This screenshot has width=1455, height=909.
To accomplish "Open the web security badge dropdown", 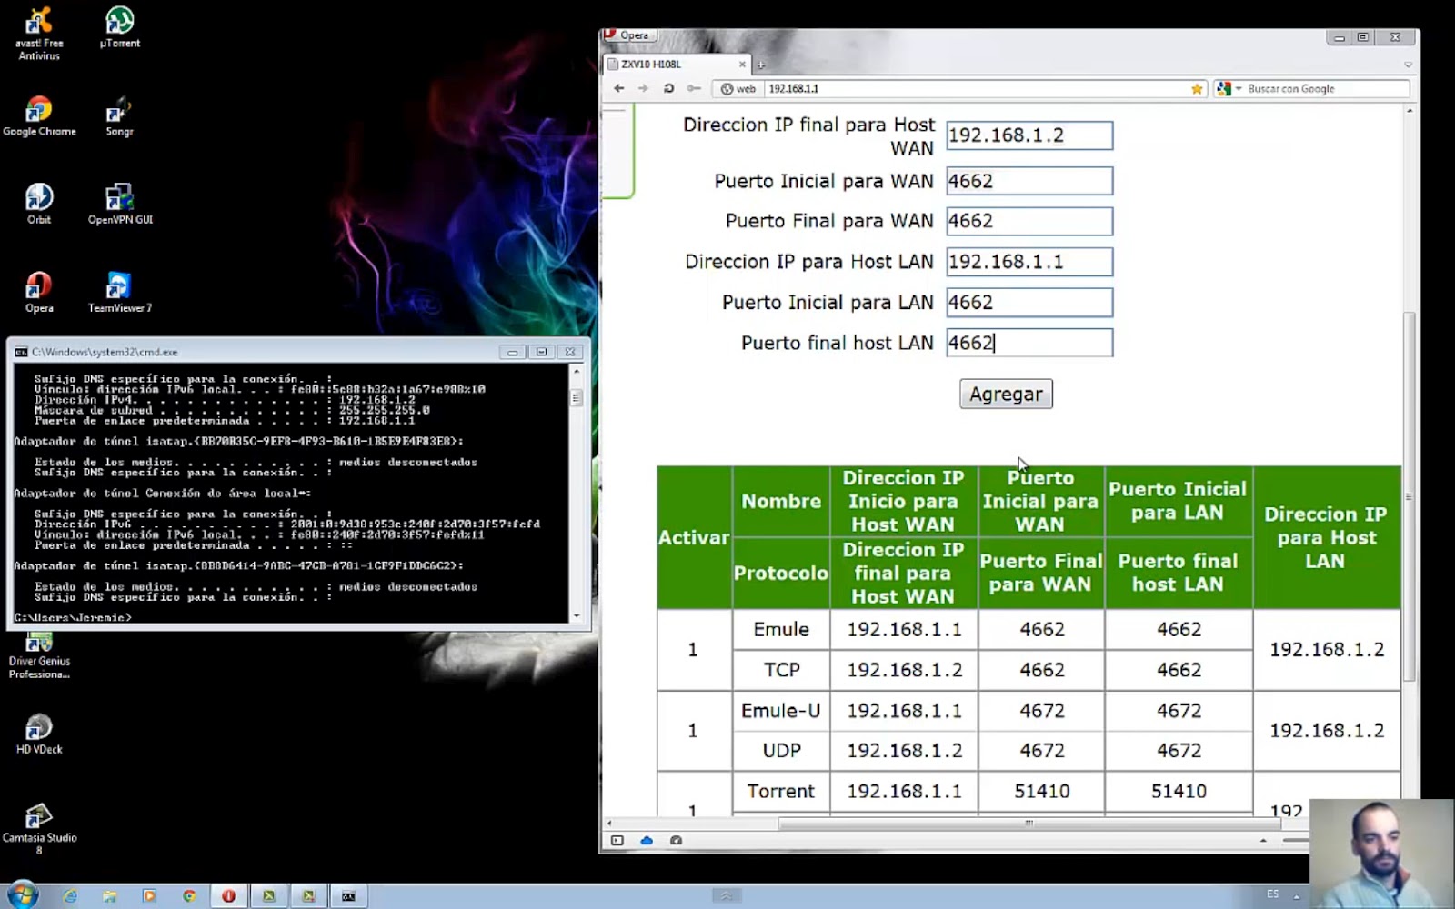I will (737, 88).
